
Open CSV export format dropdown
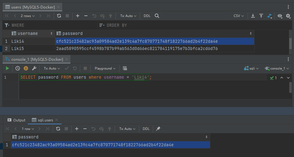click(238, 16)
